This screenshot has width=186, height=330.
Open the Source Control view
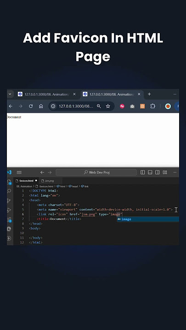click(9, 201)
